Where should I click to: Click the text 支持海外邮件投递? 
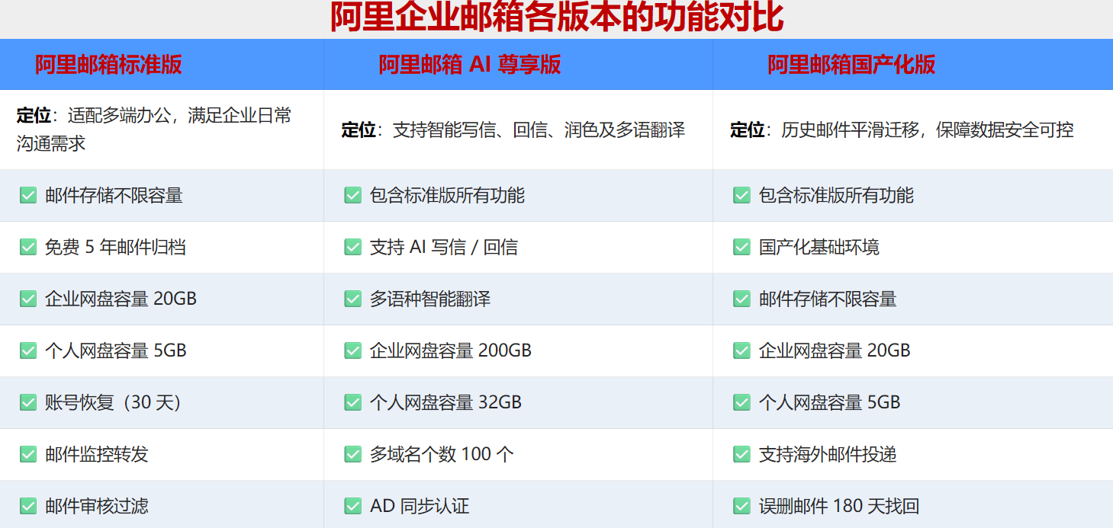pos(828,454)
